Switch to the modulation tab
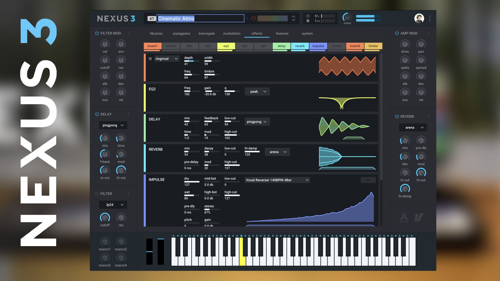 click(232, 33)
